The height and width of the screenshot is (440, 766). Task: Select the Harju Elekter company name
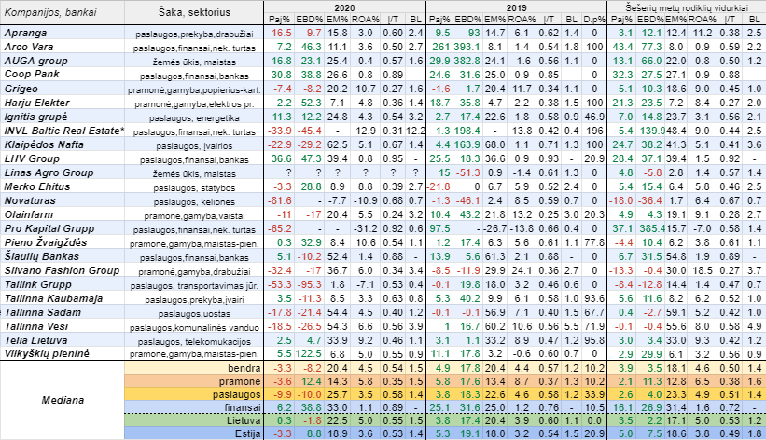pyautogui.click(x=37, y=103)
